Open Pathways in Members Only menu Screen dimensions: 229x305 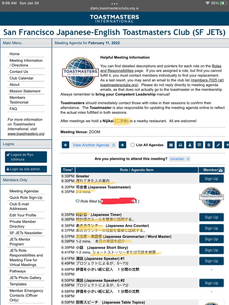click(18, 271)
